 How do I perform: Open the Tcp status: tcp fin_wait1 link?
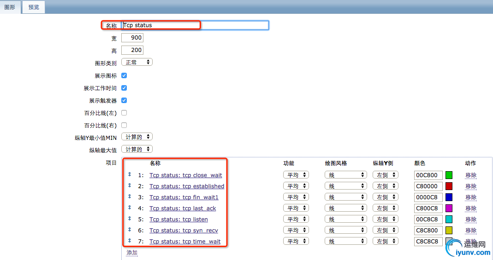pyautogui.click(x=184, y=197)
